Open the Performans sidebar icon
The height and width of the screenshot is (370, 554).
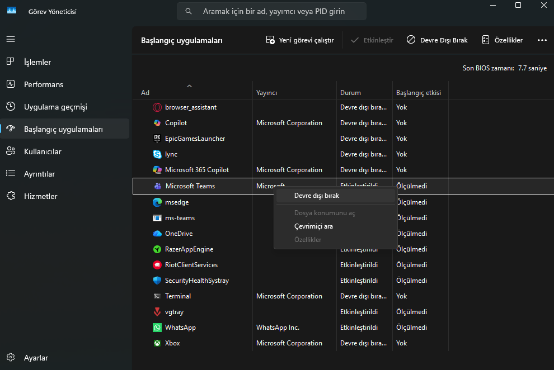pos(11,84)
